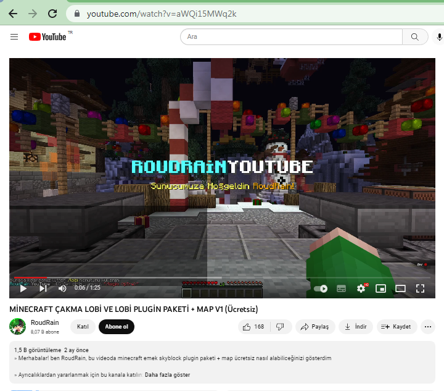The width and height of the screenshot is (444, 391).
Task: Share the video with Paylaş
Action: click(x=315, y=327)
